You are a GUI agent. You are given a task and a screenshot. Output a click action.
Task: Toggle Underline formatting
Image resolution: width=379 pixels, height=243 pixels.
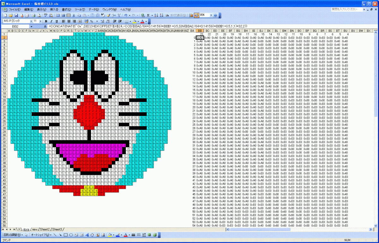(57, 21)
